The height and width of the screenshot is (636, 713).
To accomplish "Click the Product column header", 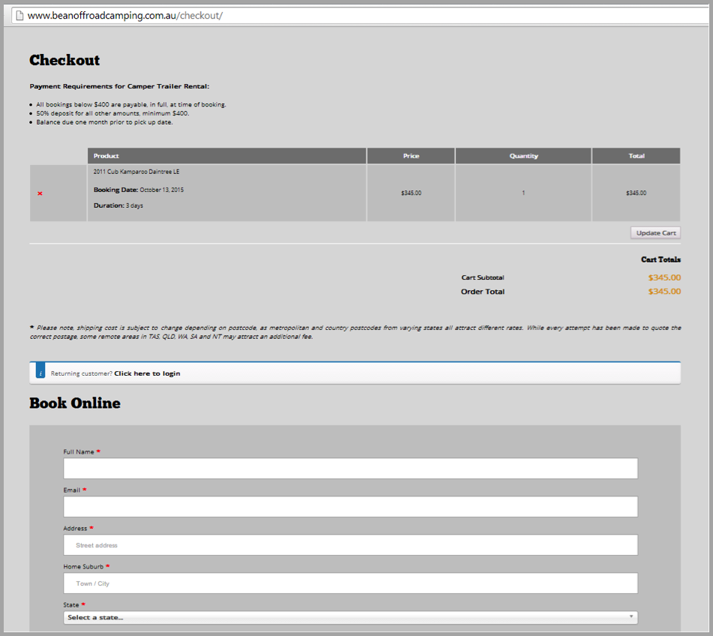I will point(106,156).
